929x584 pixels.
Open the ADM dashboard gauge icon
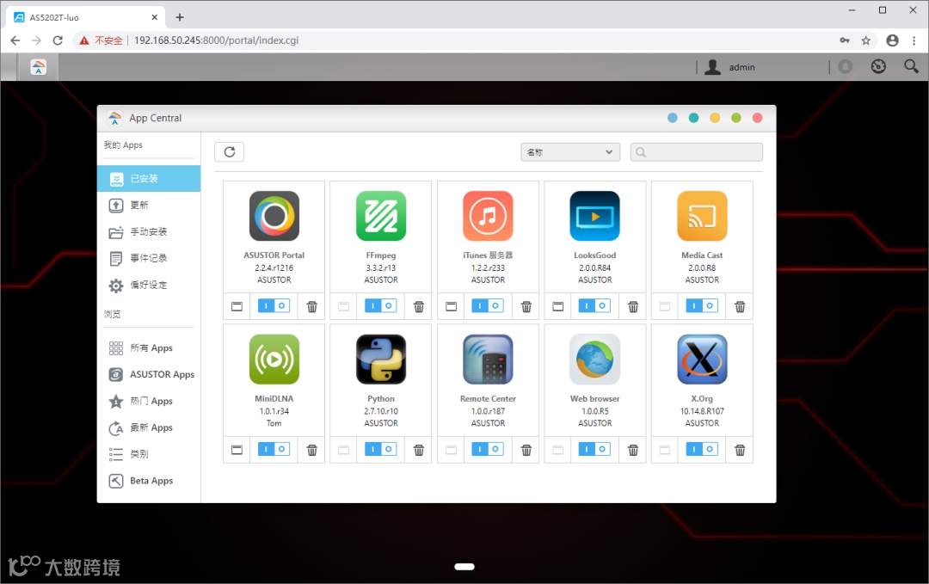[878, 66]
